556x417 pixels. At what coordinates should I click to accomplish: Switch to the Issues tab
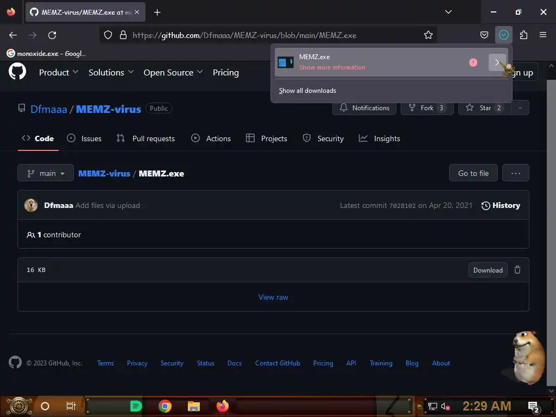tap(84, 138)
